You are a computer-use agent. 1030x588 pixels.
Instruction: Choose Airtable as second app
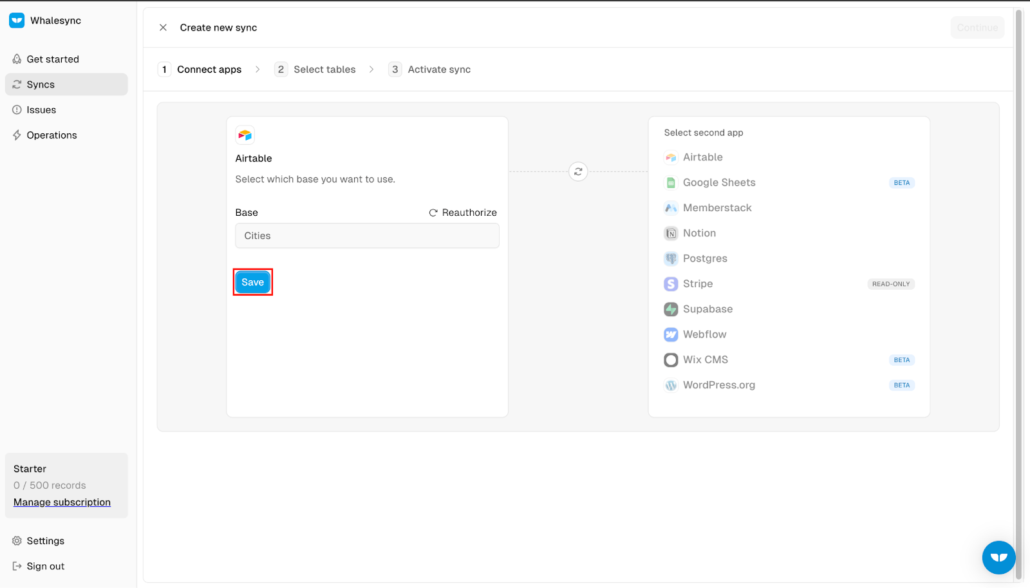point(789,157)
